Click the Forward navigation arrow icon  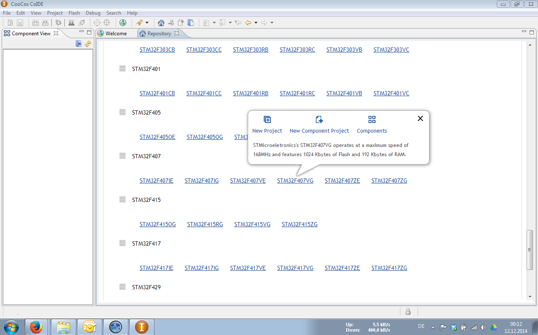[x=264, y=23]
